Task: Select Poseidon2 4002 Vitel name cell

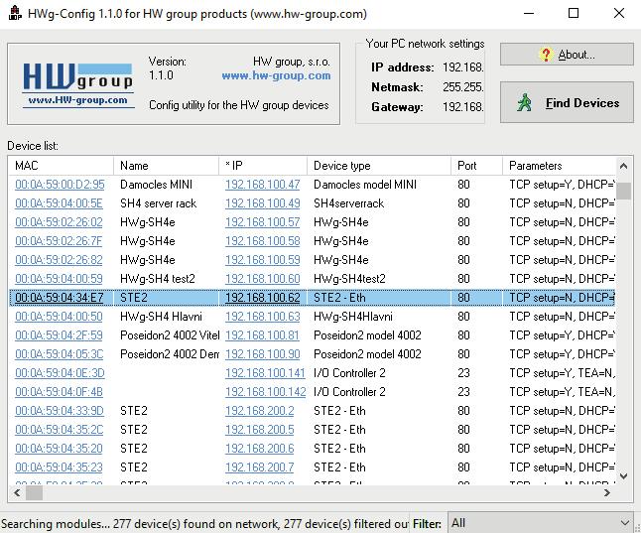Action: [x=170, y=335]
